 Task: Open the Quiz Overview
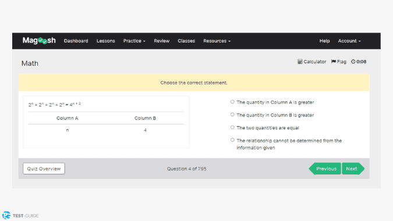click(x=44, y=169)
